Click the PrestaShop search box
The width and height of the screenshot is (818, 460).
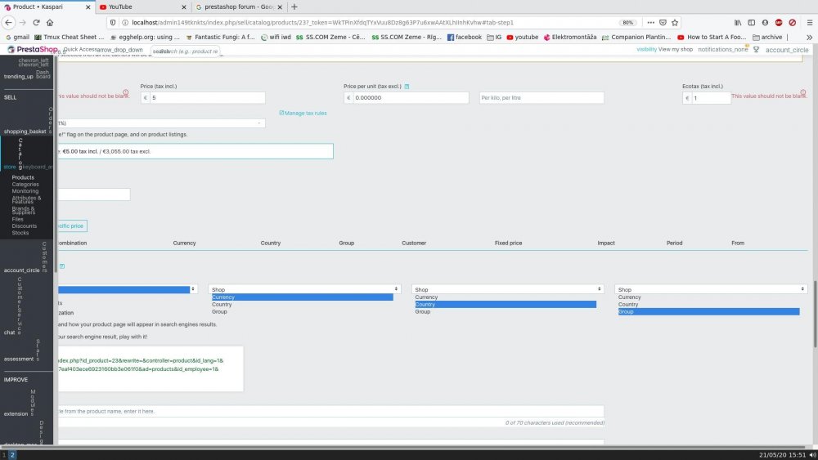(x=185, y=51)
